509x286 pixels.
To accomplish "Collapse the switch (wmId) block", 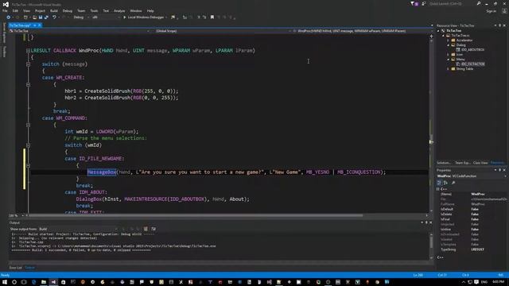I will [28, 145].
